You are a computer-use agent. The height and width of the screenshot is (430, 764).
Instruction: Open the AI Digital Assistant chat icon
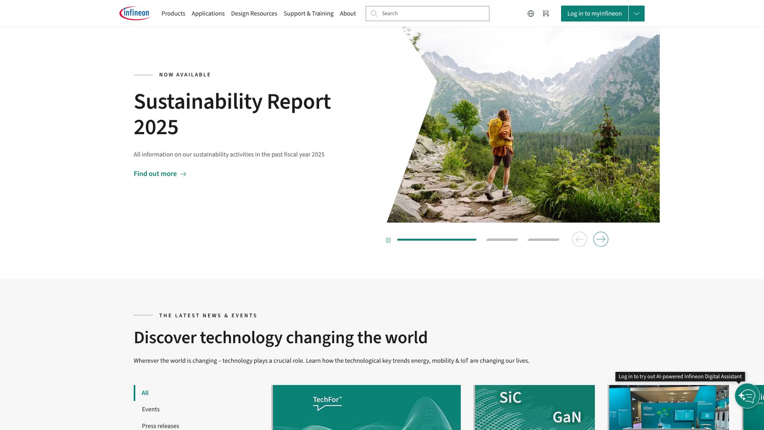pos(747,396)
